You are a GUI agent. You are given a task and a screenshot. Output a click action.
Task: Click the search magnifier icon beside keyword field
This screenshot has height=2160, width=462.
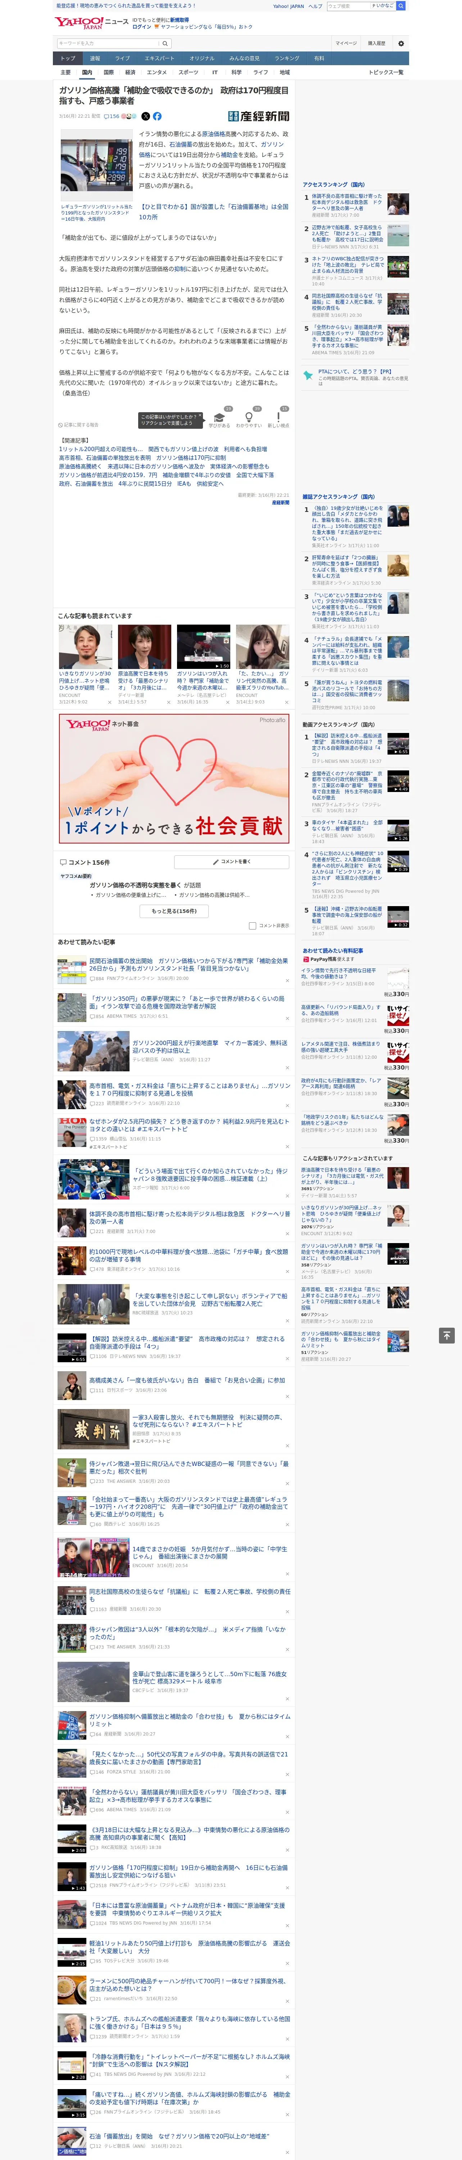click(165, 43)
